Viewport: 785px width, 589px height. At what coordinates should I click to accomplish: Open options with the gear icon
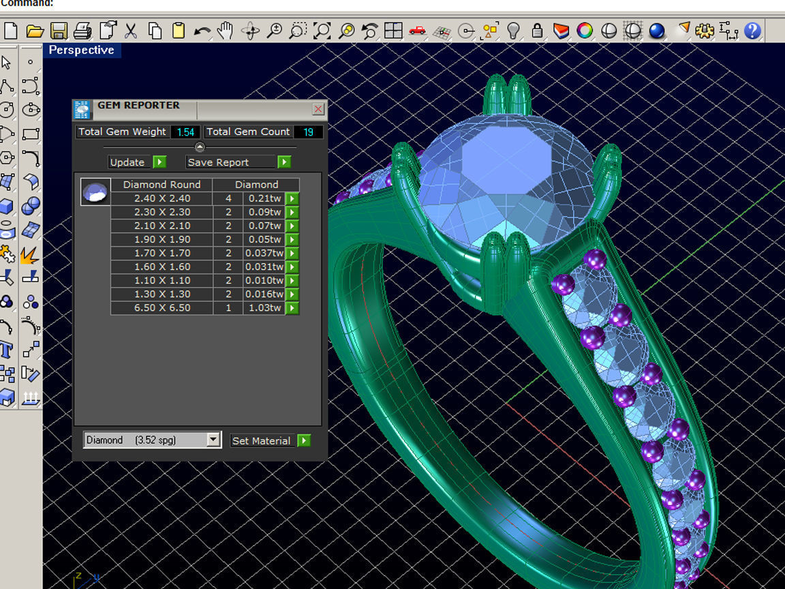705,31
